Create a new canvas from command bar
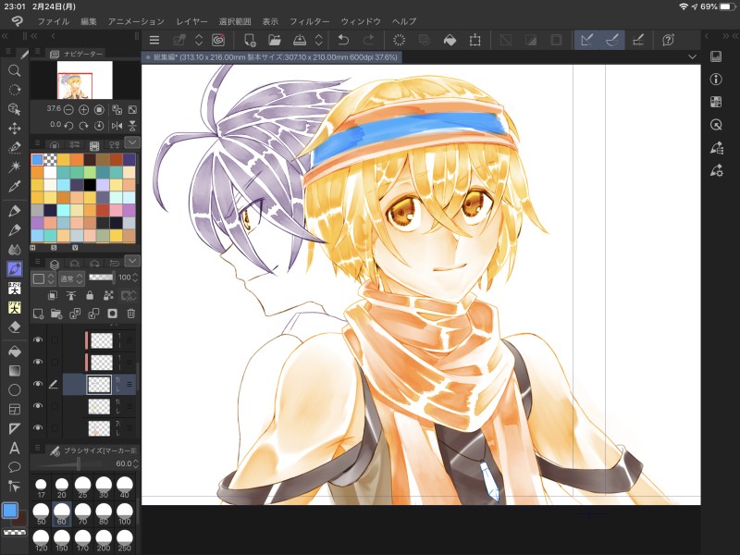Screen dimensions: 740x555 pyautogui.click(x=250, y=40)
